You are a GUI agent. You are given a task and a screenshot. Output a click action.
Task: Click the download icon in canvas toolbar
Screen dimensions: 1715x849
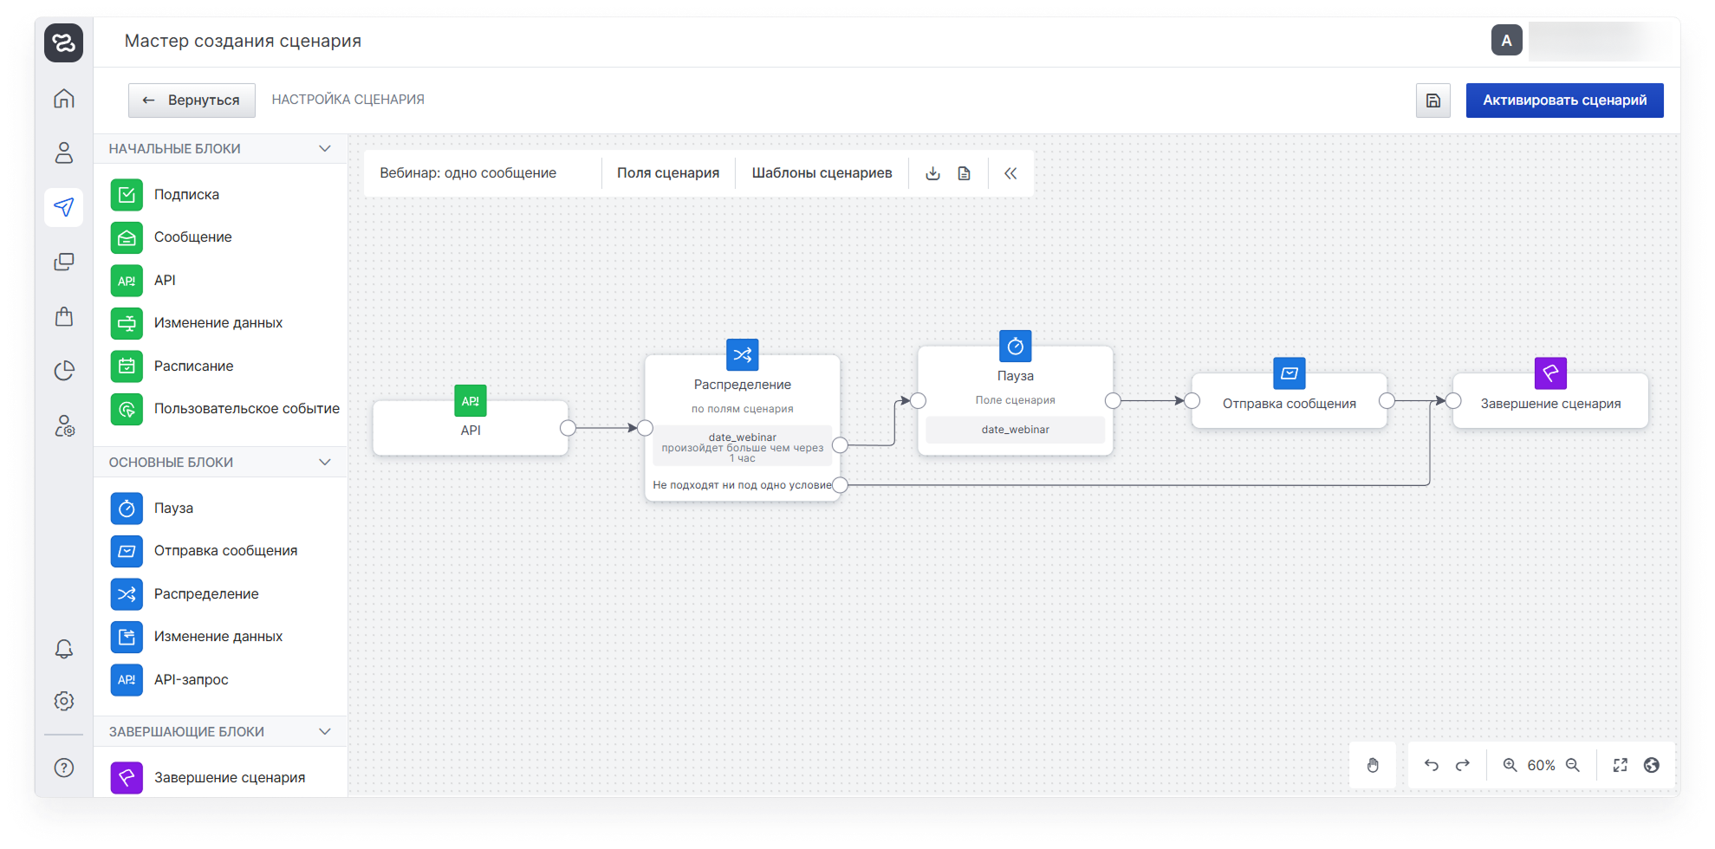932,173
